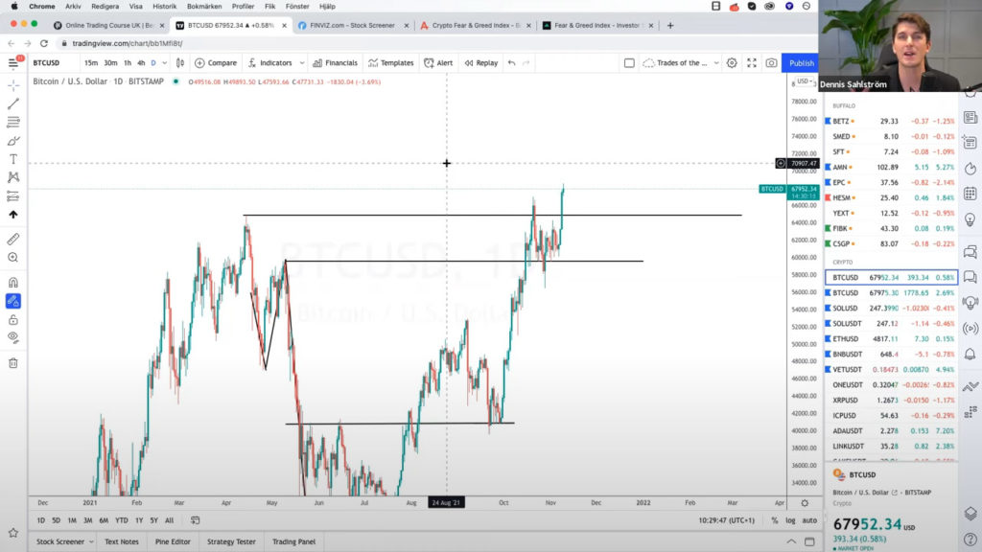Start bar Replay mode
The width and height of the screenshot is (982, 552).
coord(481,62)
